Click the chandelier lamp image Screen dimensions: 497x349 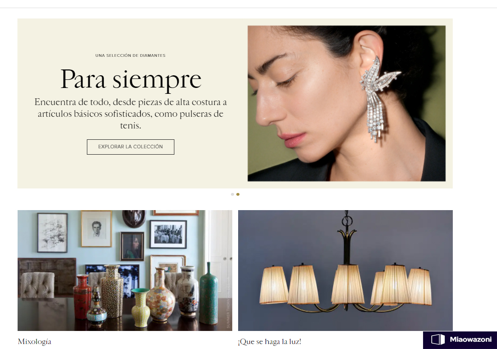coord(345,271)
